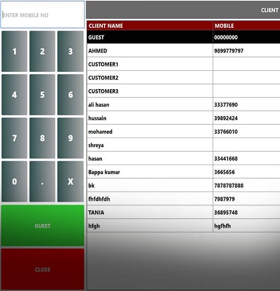Tap the number 9 keypad button

point(70,138)
